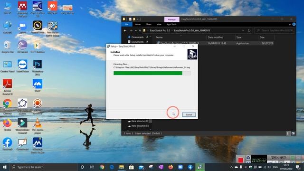Screen dimensions: 304x171
Task: Go back in File Explorer
Action: pos(125,30)
